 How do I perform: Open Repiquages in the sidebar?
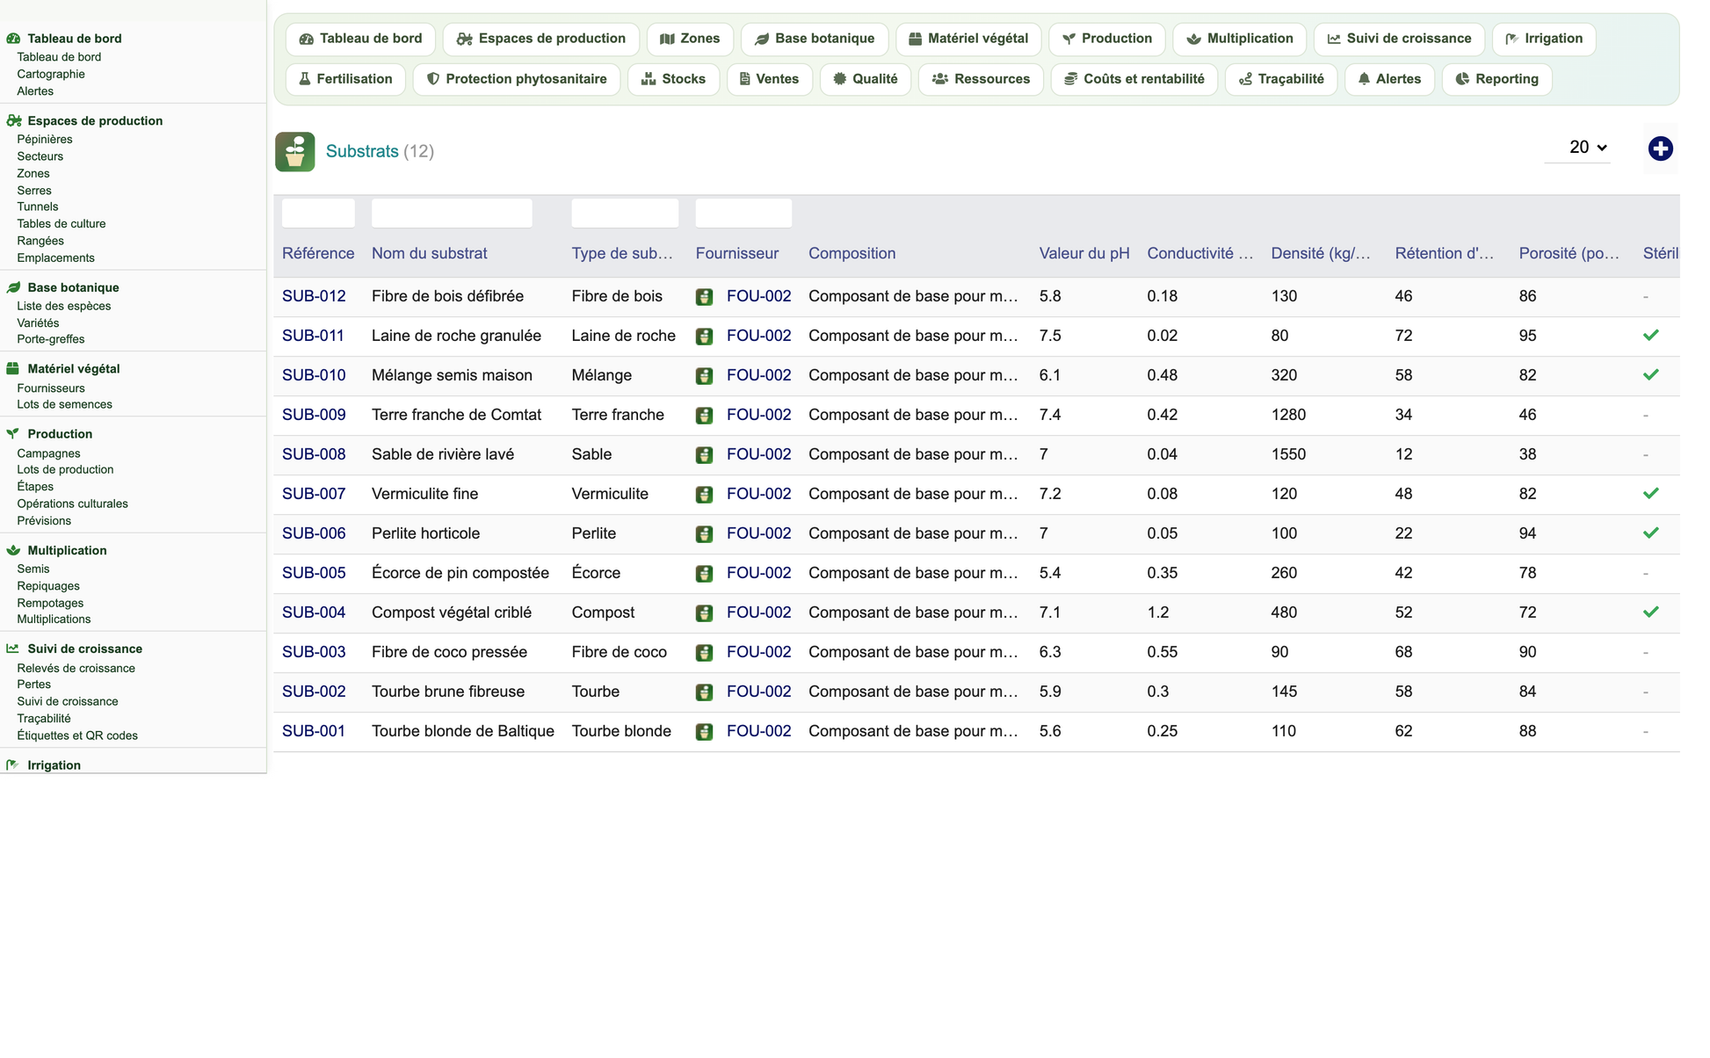click(x=48, y=586)
